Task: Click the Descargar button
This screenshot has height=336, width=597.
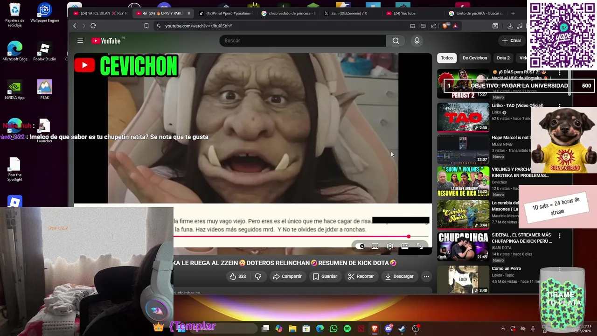Action: 399,276
